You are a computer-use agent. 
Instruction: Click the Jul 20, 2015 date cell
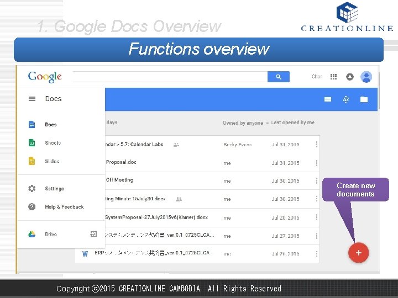tap(286, 217)
